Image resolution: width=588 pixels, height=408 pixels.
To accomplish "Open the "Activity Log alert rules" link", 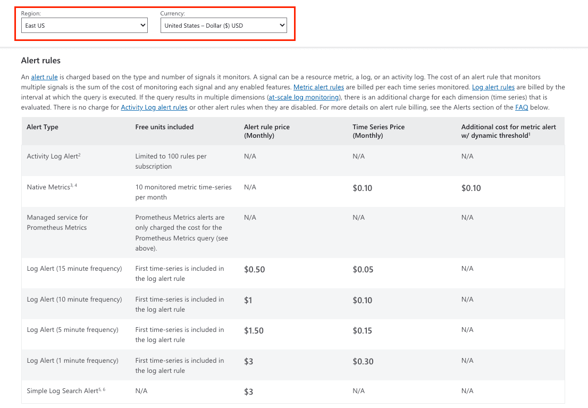I will point(154,107).
